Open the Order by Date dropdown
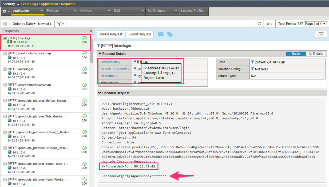Image resolution: width=329 pixels, height=187 pixels. pyautogui.click(x=24, y=24)
